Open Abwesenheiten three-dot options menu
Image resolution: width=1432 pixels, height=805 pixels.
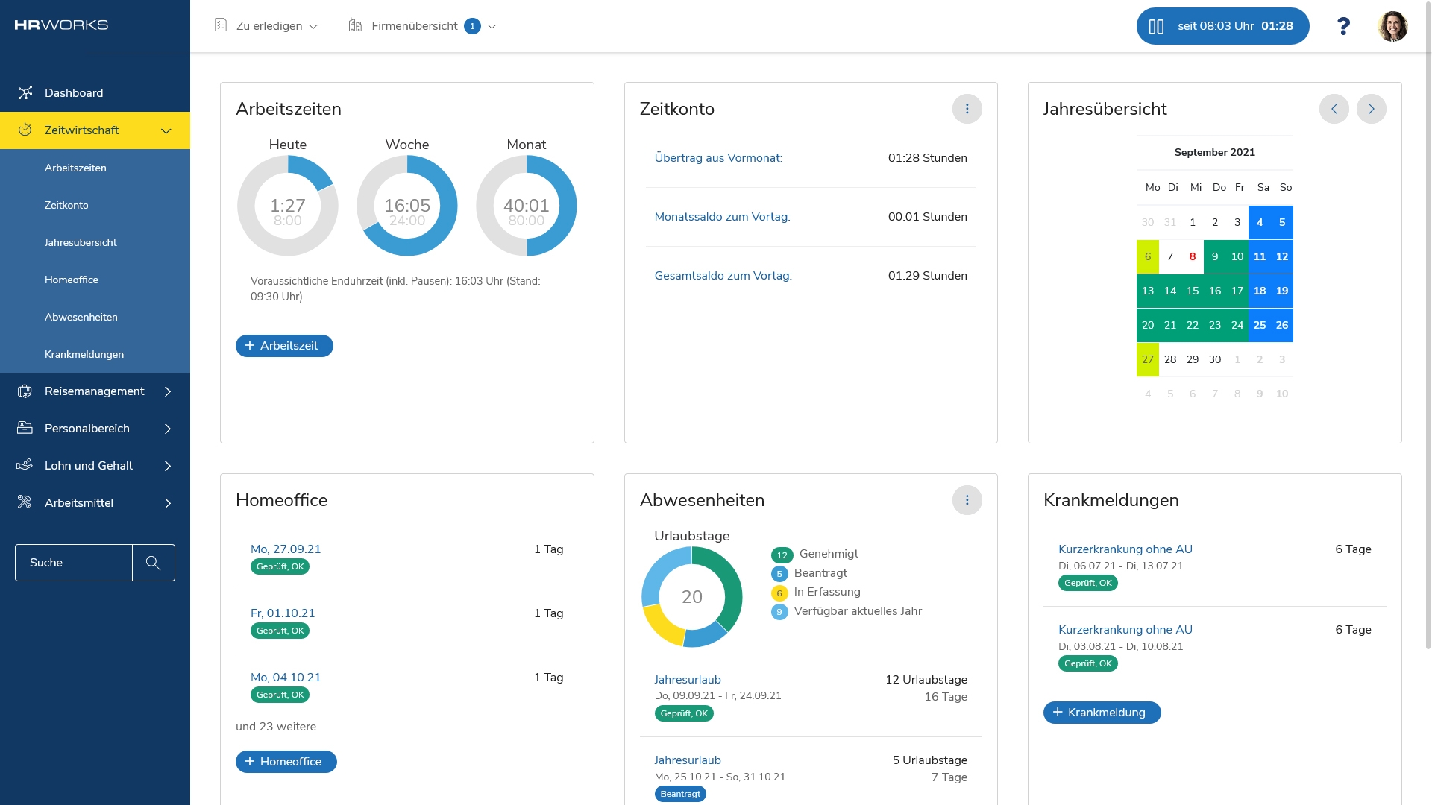967,500
